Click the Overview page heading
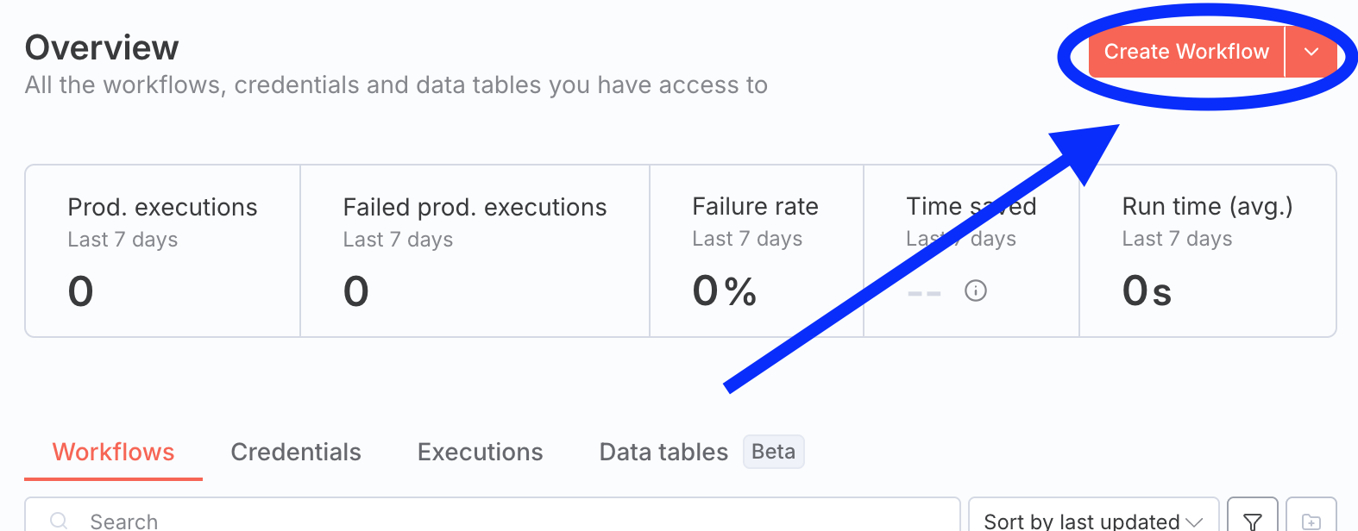 click(x=101, y=47)
